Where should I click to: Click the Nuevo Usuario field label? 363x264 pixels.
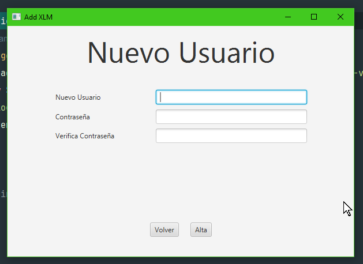78,97
